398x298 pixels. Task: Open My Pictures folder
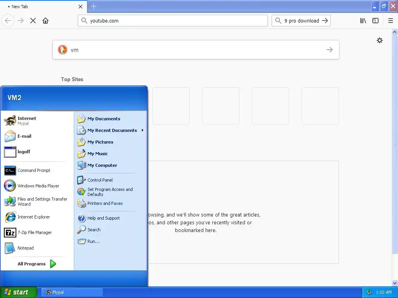click(x=110, y=142)
